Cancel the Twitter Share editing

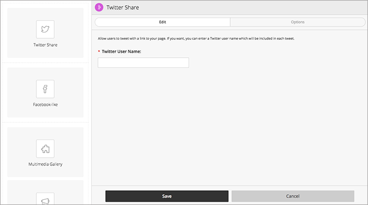(x=293, y=196)
